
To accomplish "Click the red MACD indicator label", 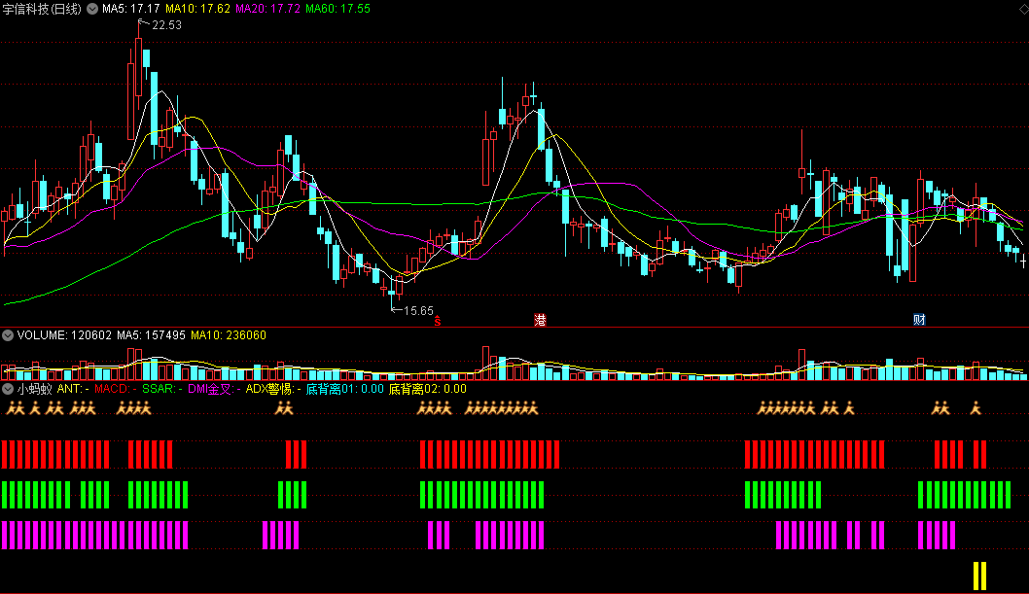I will point(116,389).
